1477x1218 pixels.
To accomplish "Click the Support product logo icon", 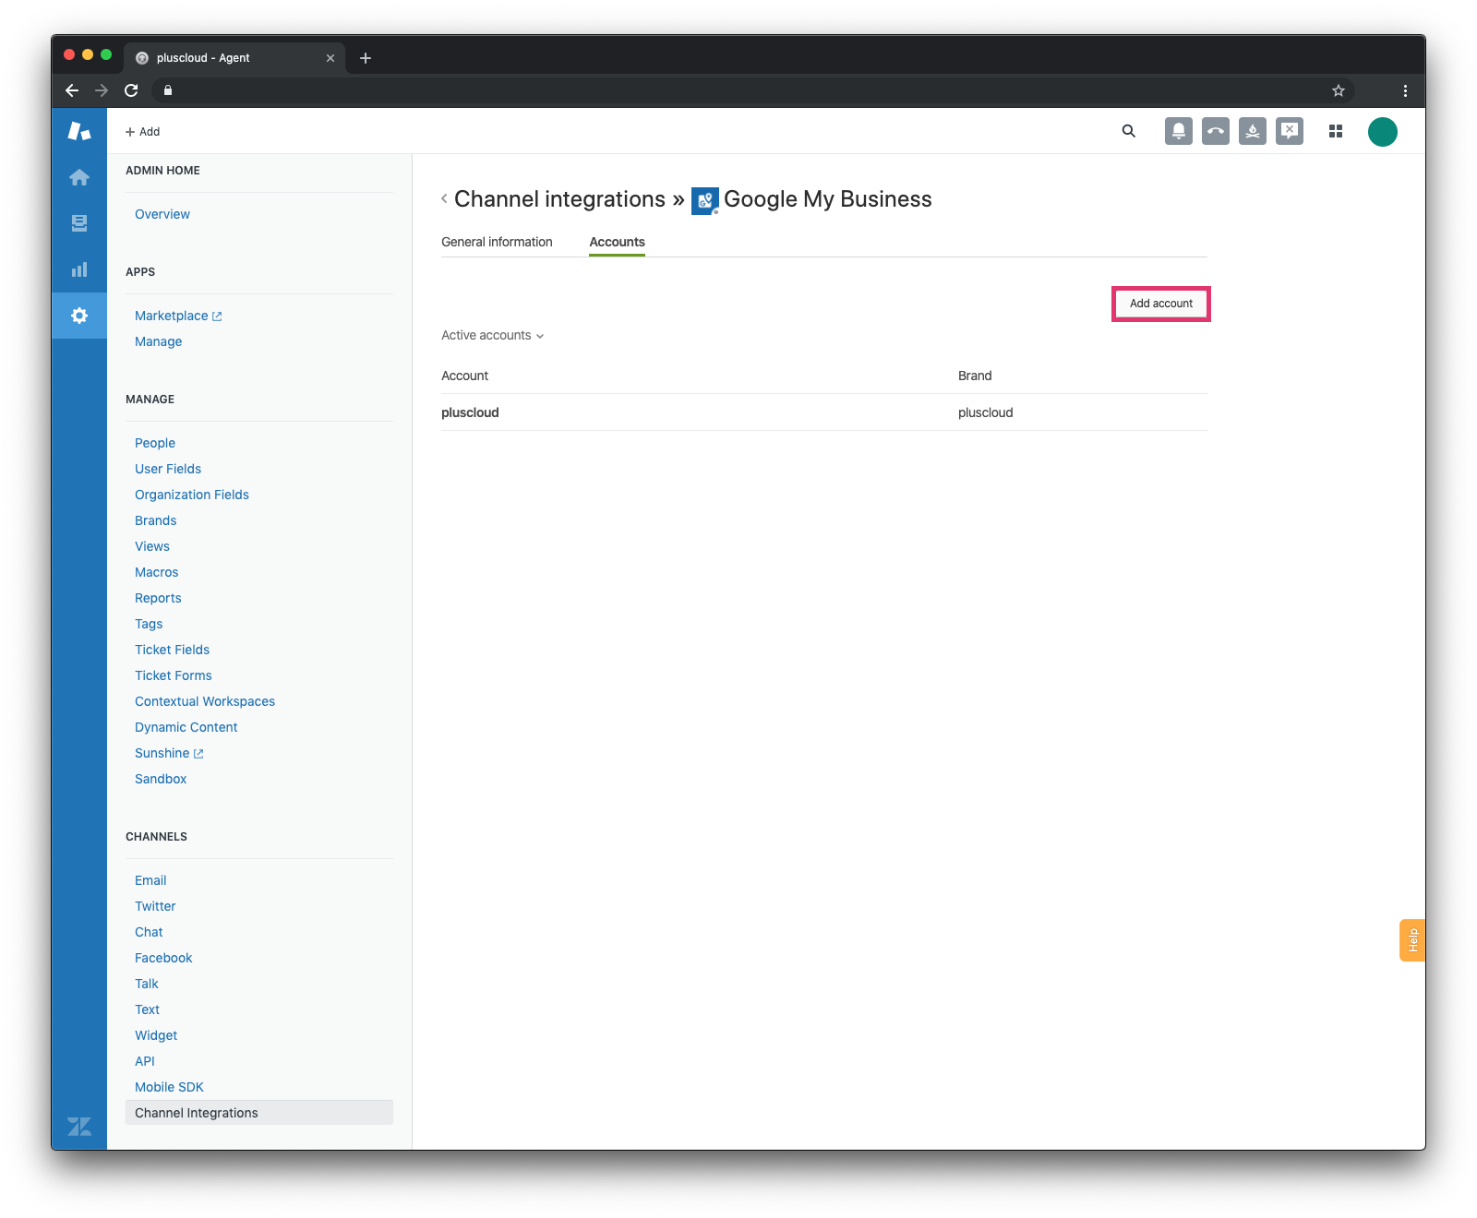I will (x=79, y=131).
